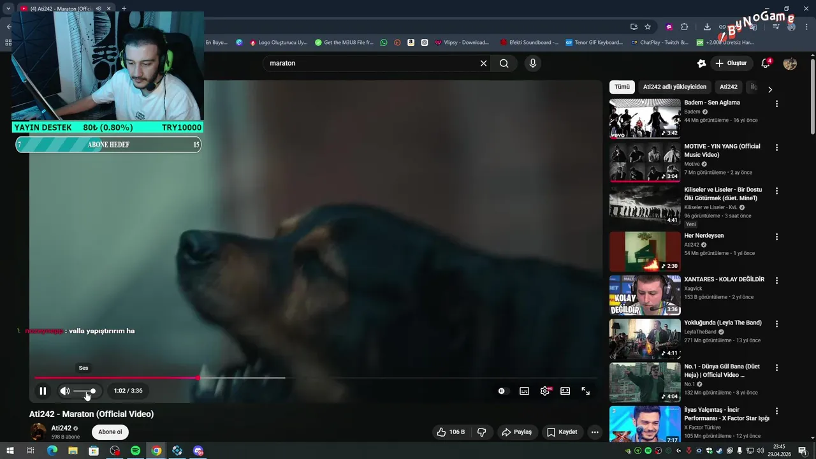Open options for No.1 - Dünya Gül Bana
The height and width of the screenshot is (459, 816).
coord(776,368)
